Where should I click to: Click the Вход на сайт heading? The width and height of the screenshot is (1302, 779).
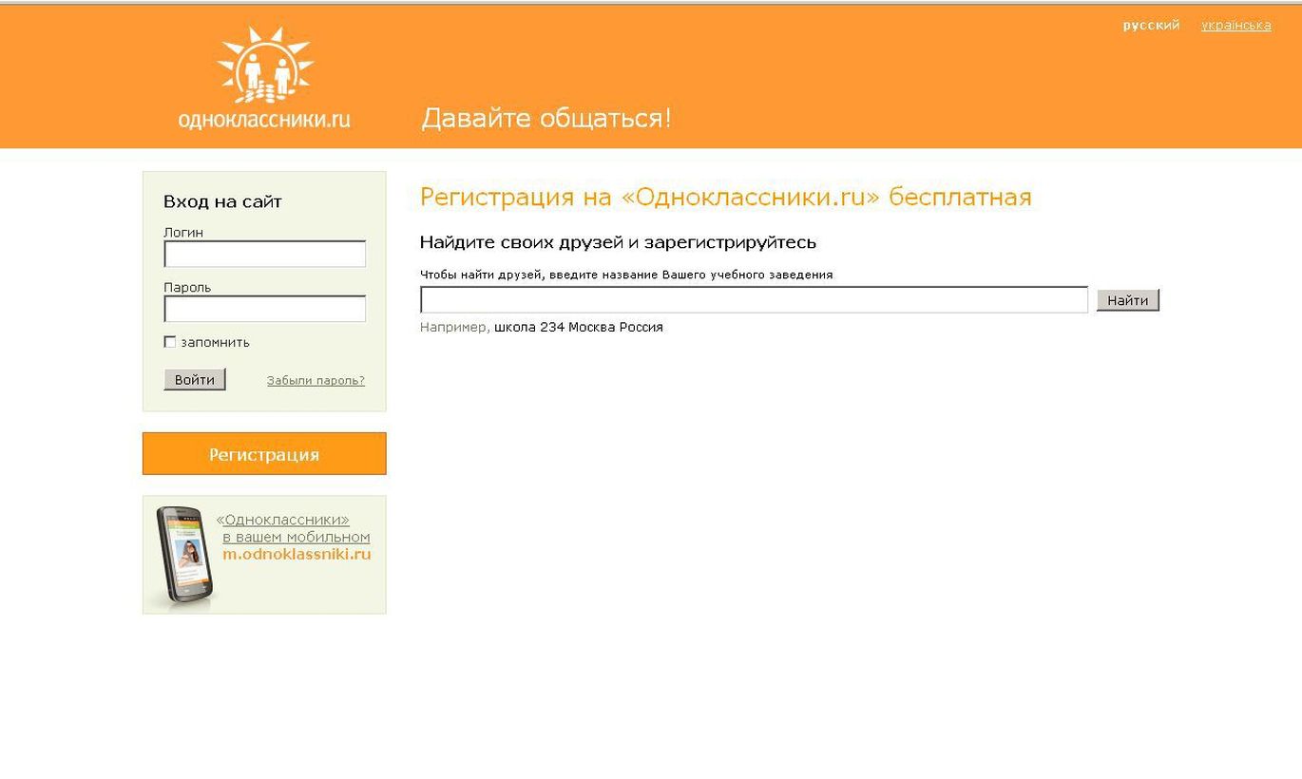(x=222, y=201)
